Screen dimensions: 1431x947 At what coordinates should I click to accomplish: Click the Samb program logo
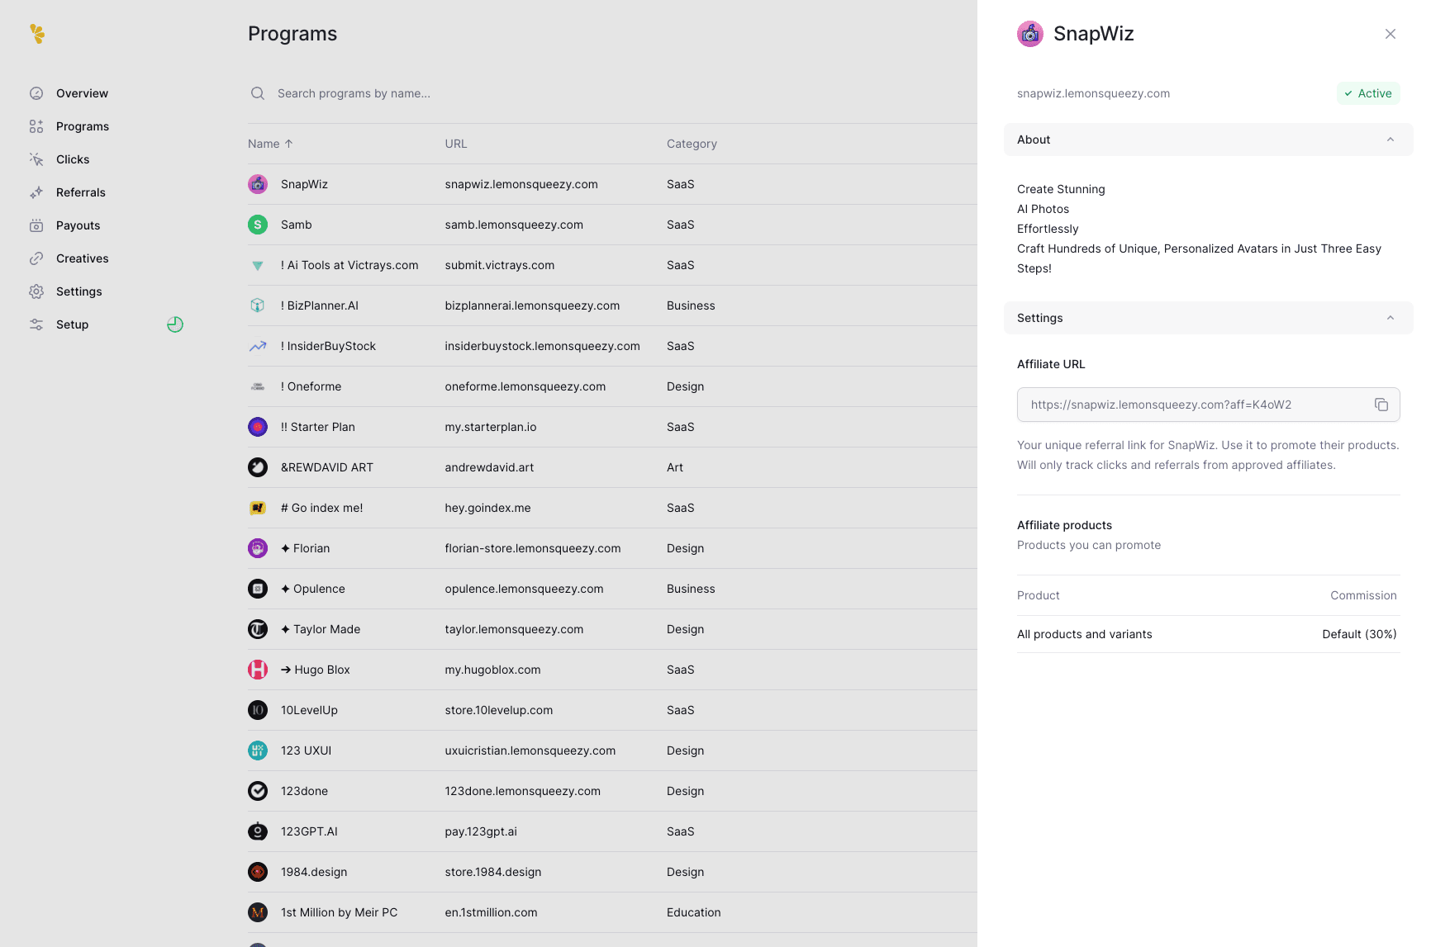point(258,225)
